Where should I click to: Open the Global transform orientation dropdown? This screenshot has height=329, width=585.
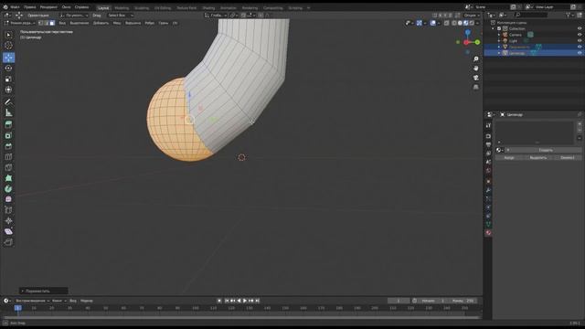point(216,16)
